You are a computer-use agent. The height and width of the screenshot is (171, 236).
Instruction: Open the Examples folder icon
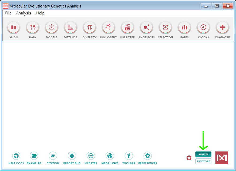[34, 156]
